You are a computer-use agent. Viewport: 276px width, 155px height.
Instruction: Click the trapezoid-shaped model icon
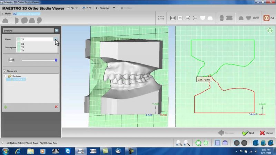[32, 20]
